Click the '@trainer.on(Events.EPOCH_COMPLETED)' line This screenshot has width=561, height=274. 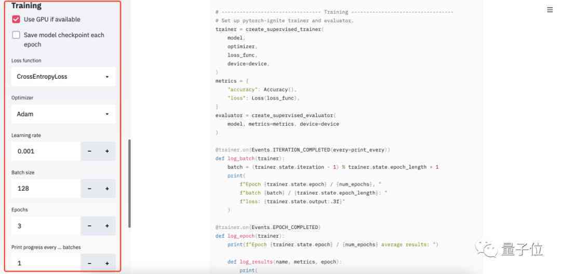(268, 227)
